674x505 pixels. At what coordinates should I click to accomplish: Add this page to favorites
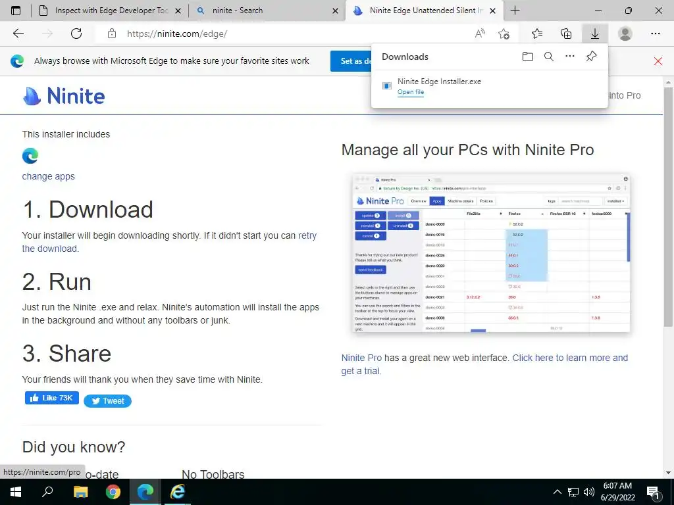pos(504,34)
